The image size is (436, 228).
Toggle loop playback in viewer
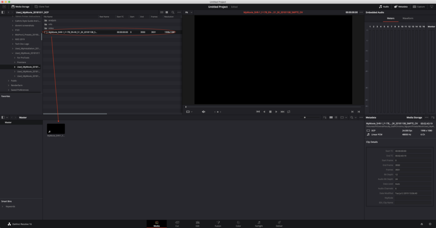click(x=289, y=112)
